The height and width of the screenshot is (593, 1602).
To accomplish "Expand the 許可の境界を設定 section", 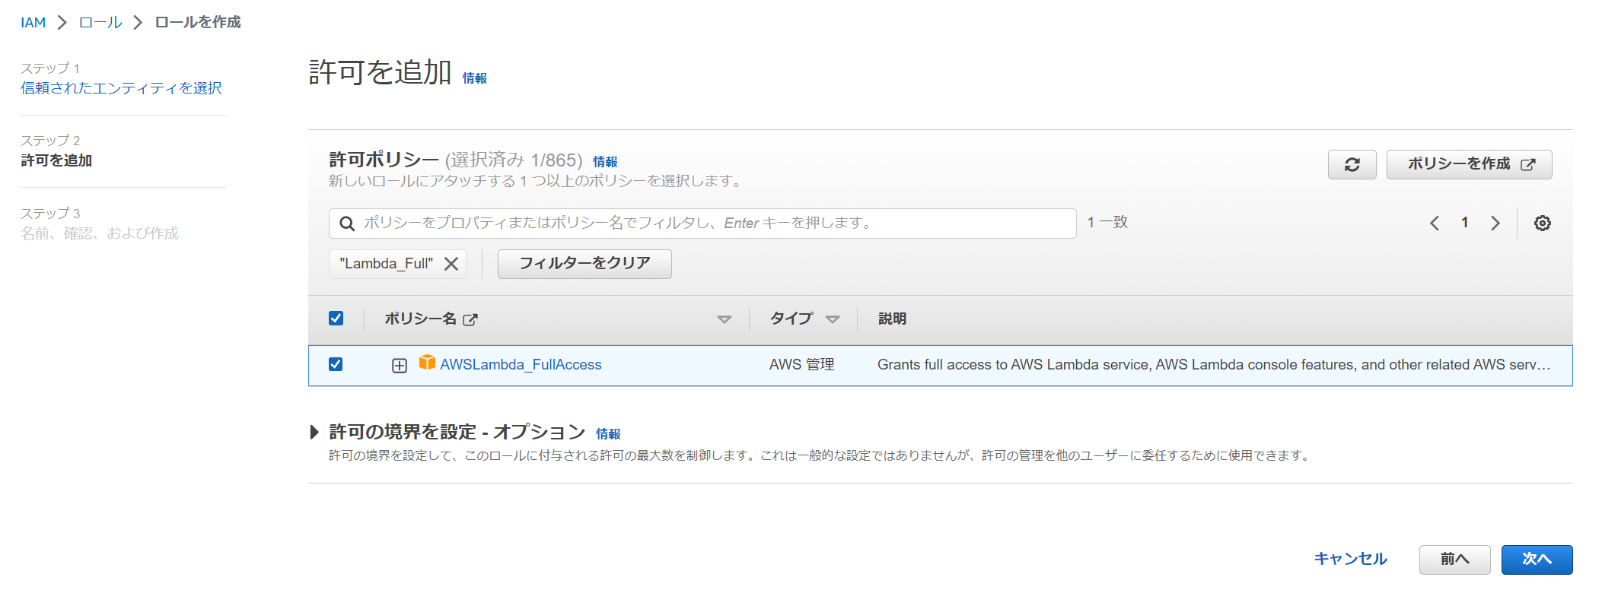I will [314, 433].
